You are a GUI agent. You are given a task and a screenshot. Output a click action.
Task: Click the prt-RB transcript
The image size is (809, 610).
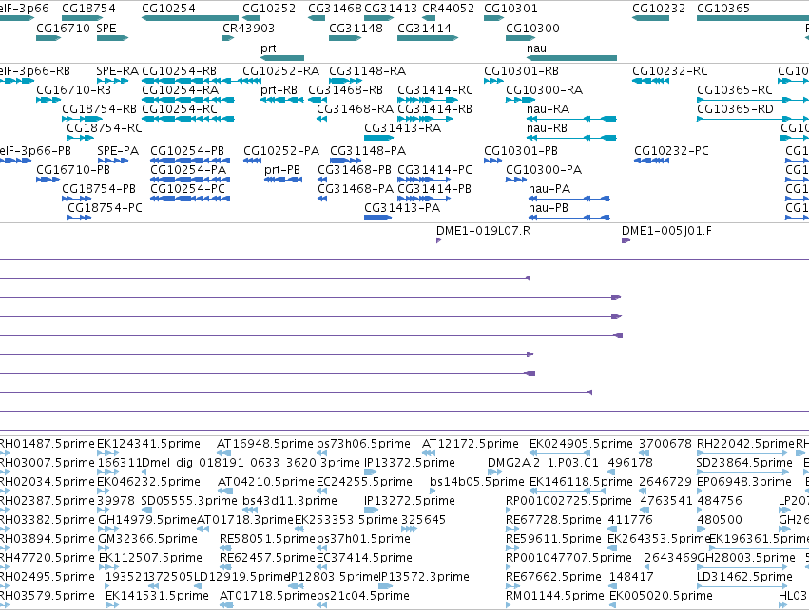pyautogui.click(x=282, y=100)
